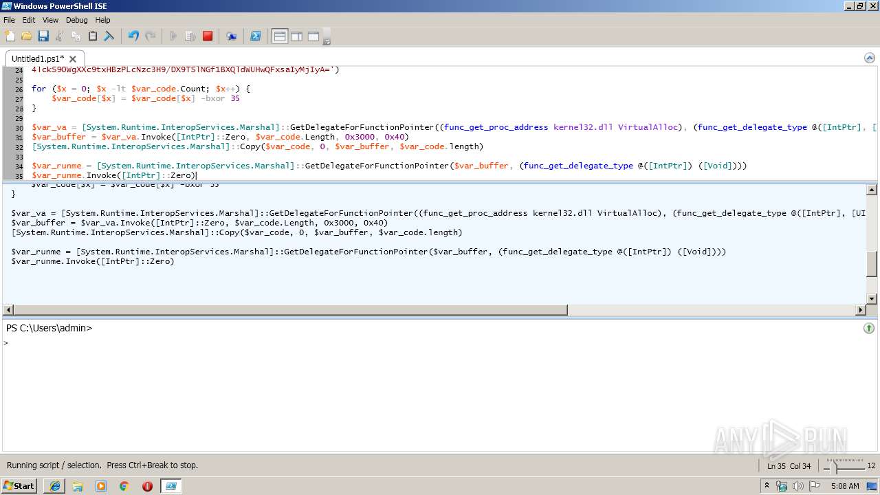Image resolution: width=880 pixels, height=495 pixels.
Task: Open the Action Center flag icon
Action: [x=815, y=486]
